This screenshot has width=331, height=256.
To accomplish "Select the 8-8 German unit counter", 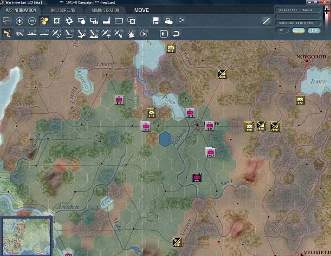I will 119,100.
